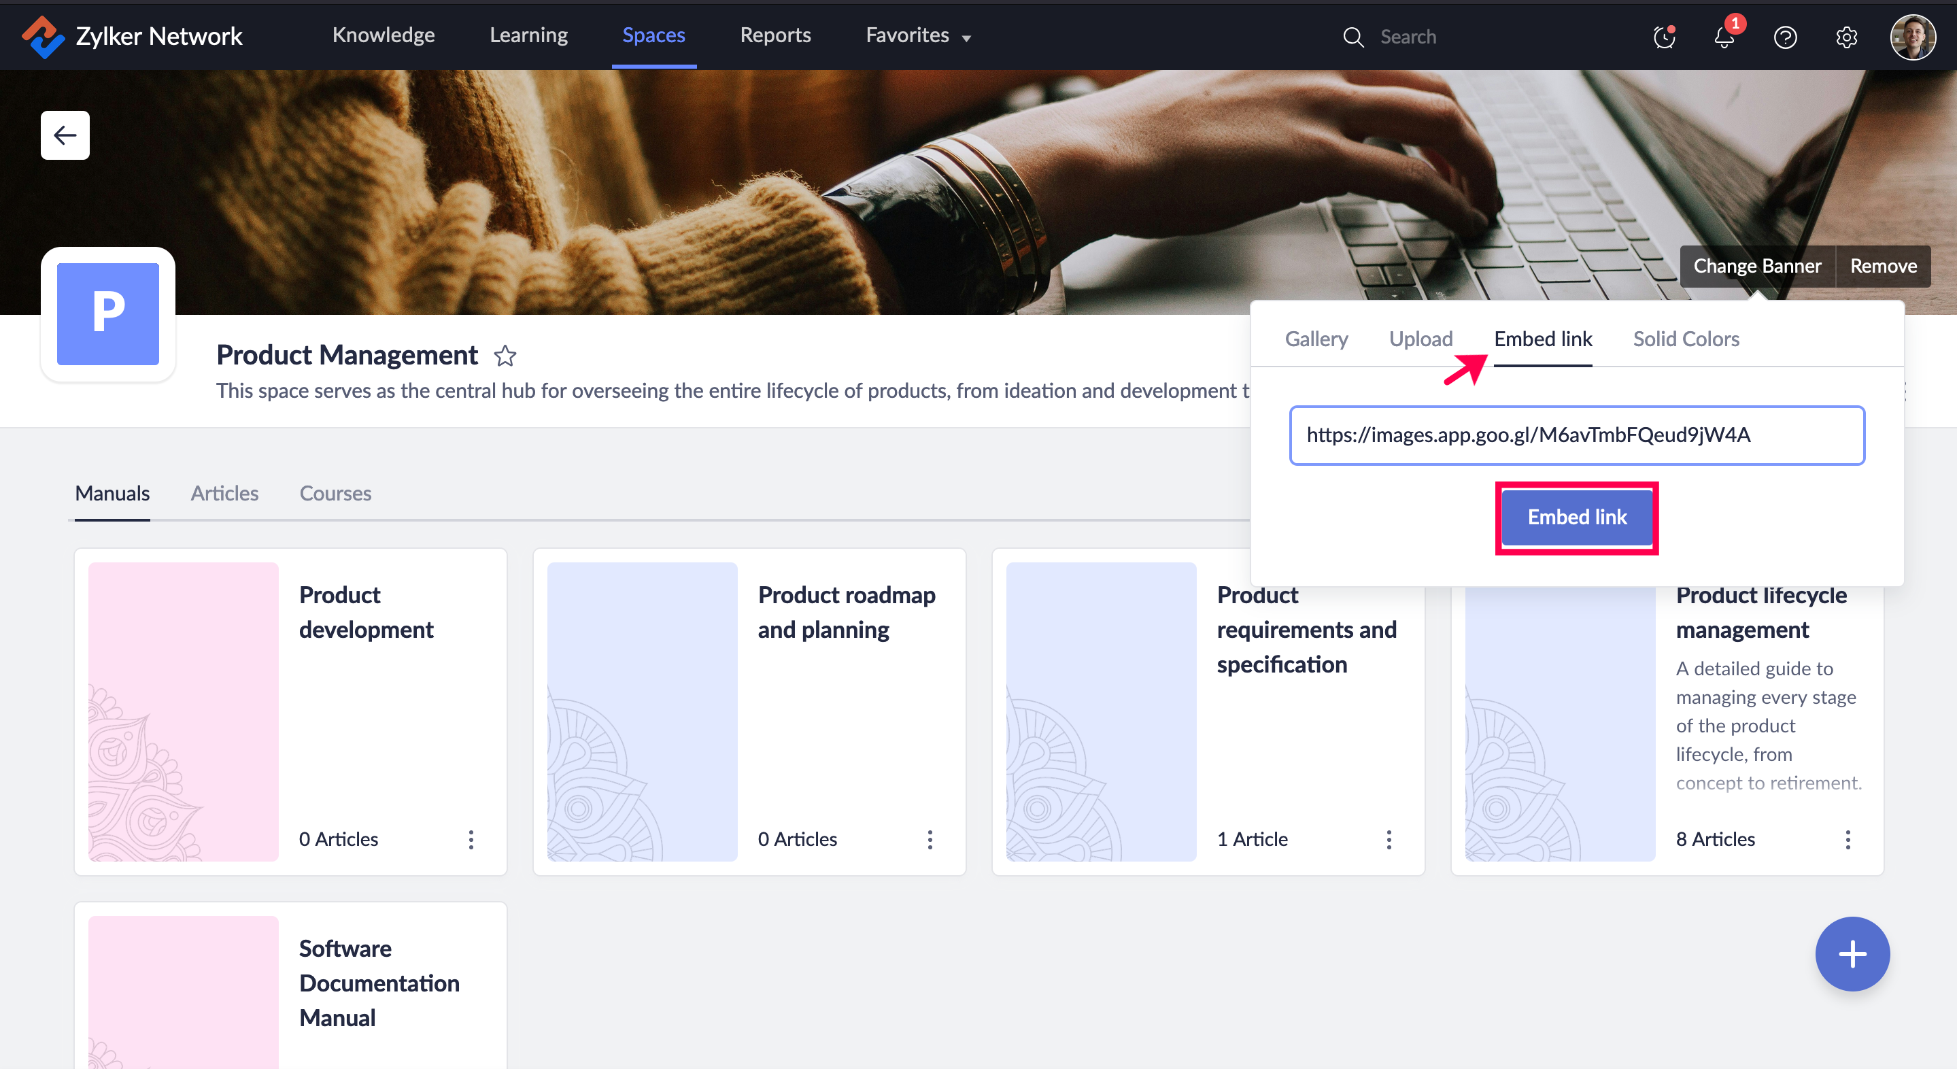Viewport: 1957px width, 1069px height.
Task: Go to the Knowledge menu
Action: click(x=384, y=35)
